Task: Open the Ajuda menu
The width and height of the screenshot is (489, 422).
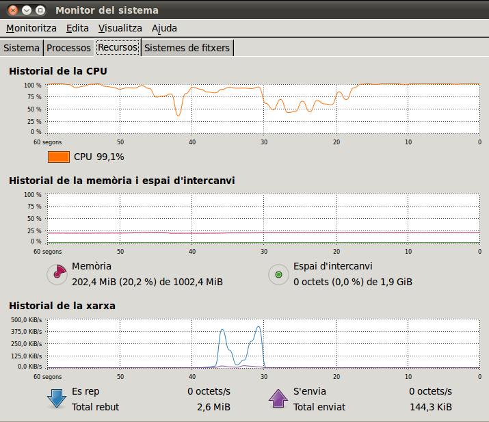Action: [x=164, y=28]
